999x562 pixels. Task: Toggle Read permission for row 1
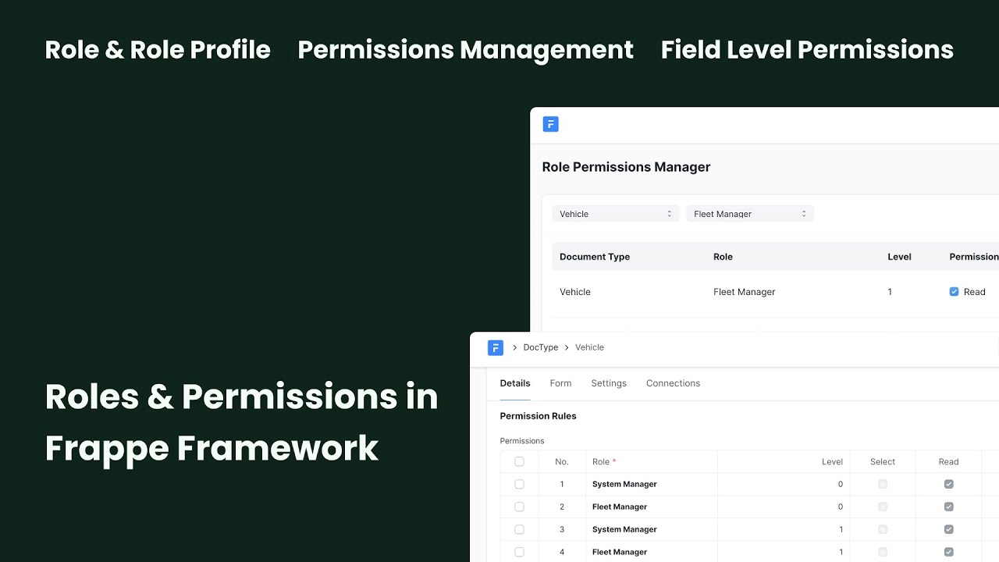pyautogui.click(x=948, y=485)
